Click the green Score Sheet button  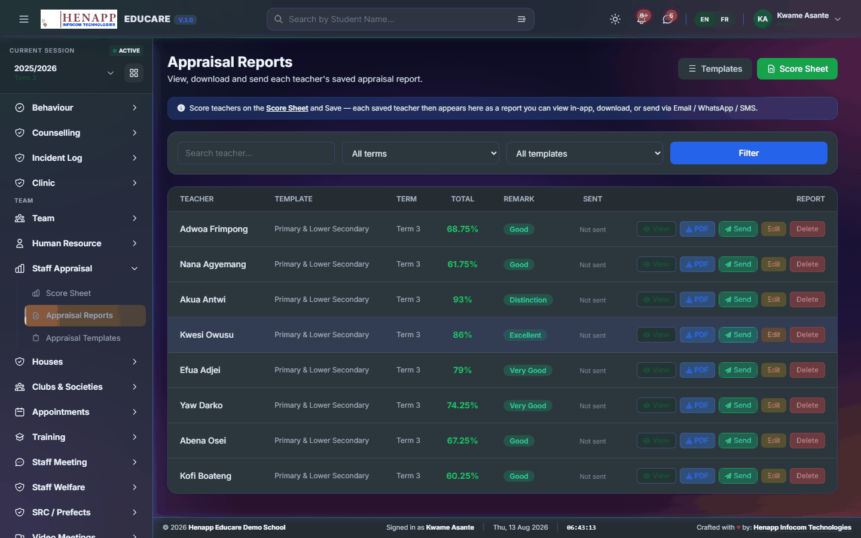point(797,69)
